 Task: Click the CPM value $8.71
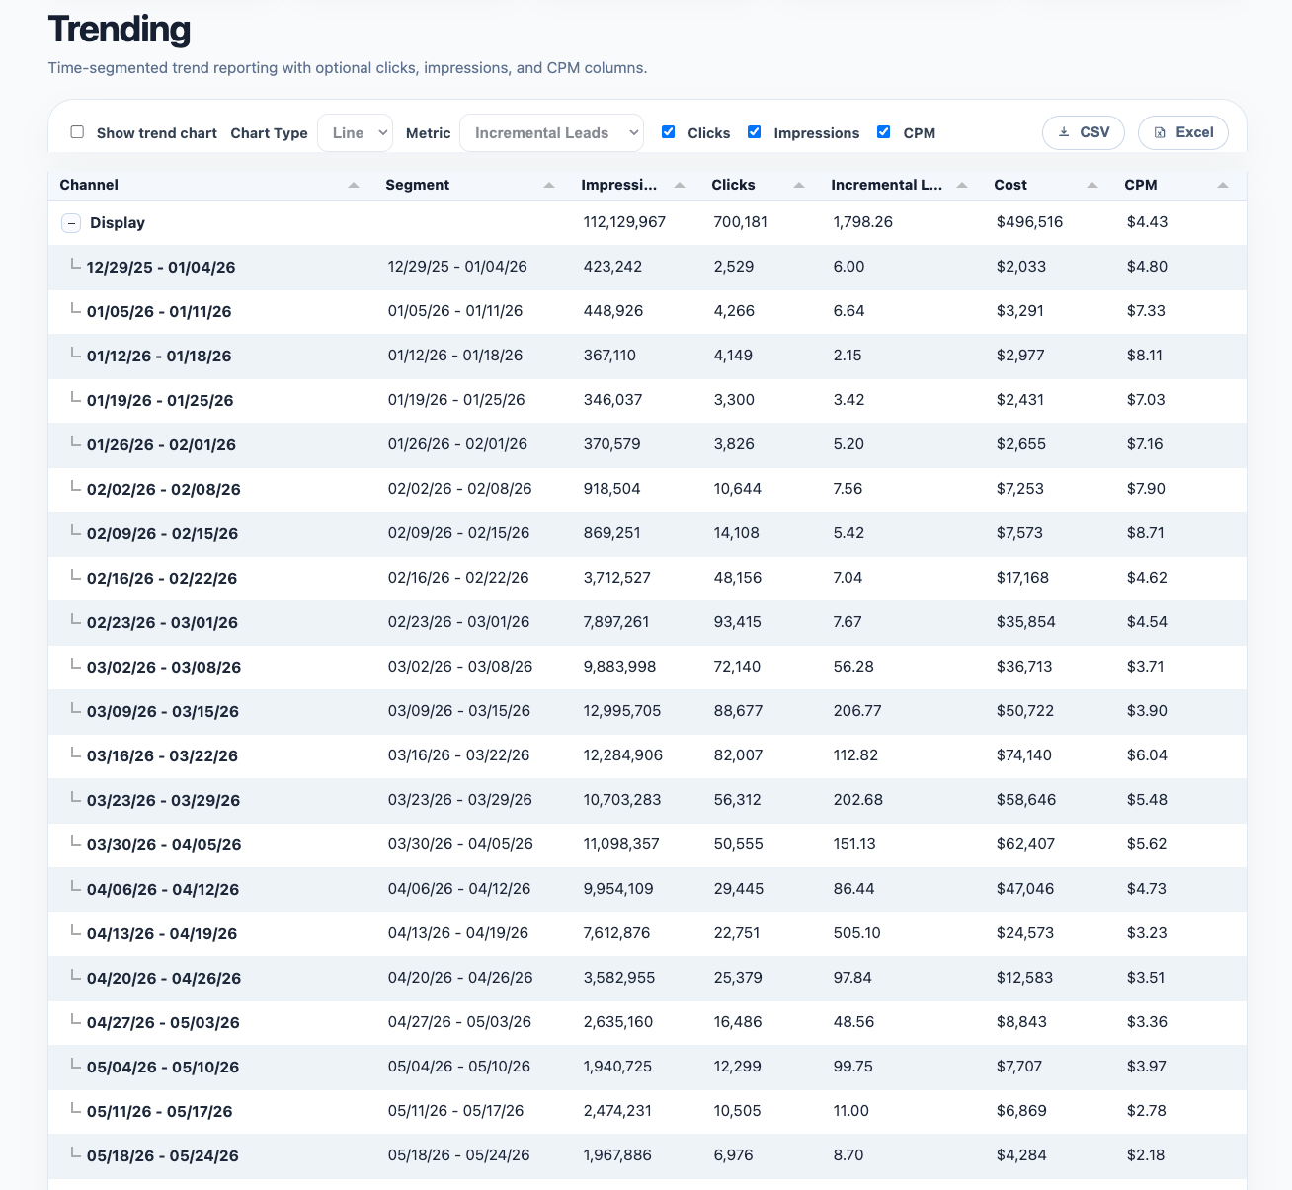point(1145,533)
